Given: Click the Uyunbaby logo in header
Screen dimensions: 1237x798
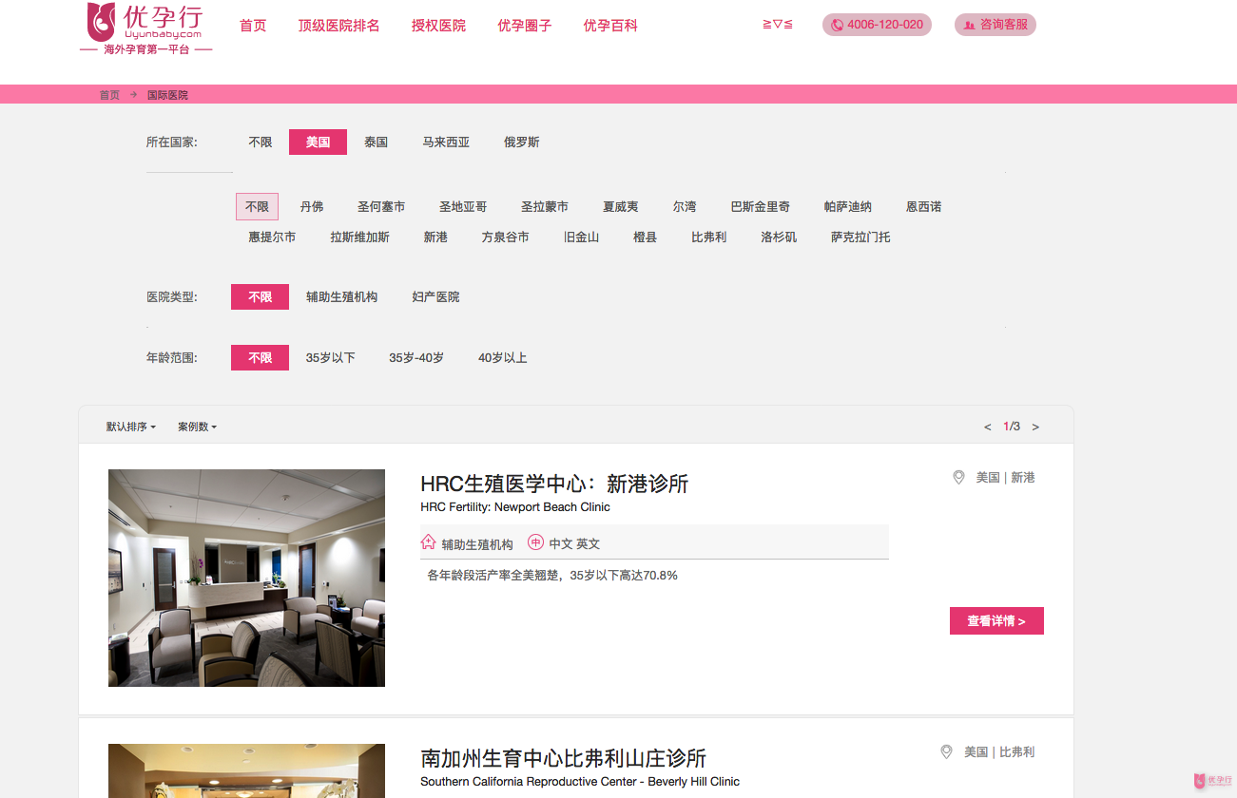Looking at the screenshot, I should (145, 28).
